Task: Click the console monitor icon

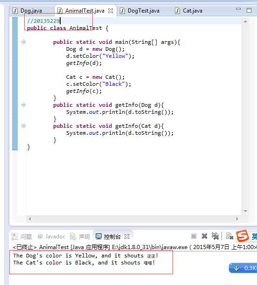Action: 98,236
